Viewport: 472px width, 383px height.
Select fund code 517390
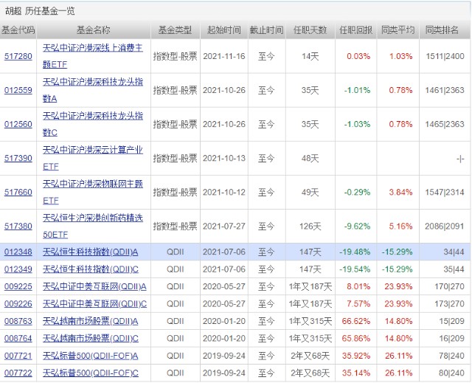(x=18, y=159)
